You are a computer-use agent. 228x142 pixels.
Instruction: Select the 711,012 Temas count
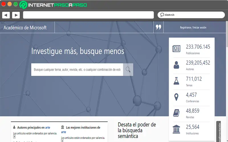(194, 79)
